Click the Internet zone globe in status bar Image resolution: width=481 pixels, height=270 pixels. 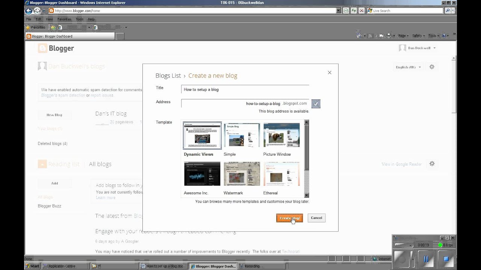[x=375, y=259]
